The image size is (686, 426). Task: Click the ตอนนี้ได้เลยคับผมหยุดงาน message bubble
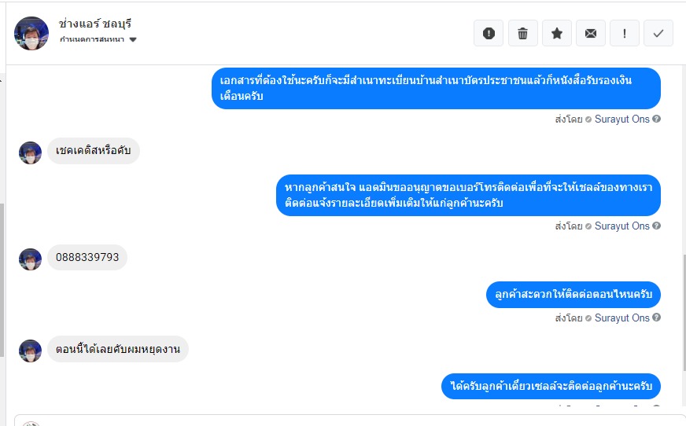[x=118, y=348]
